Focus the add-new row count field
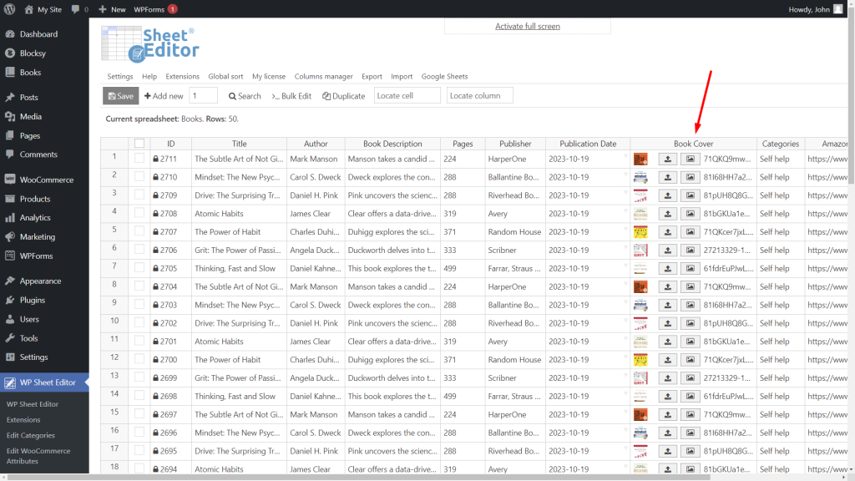 pyautogui.click(x=204, y=95)
